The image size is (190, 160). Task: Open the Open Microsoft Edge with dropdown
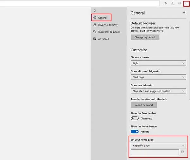click(158, 77)
